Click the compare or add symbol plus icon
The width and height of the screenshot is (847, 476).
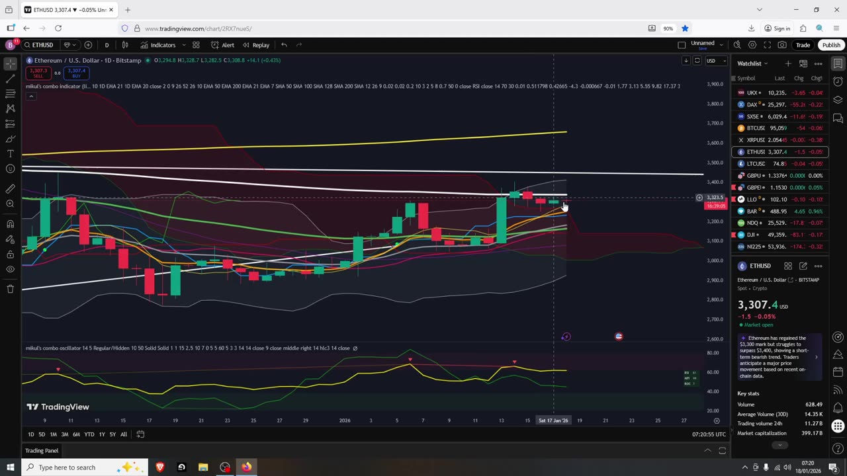[88, 45]
